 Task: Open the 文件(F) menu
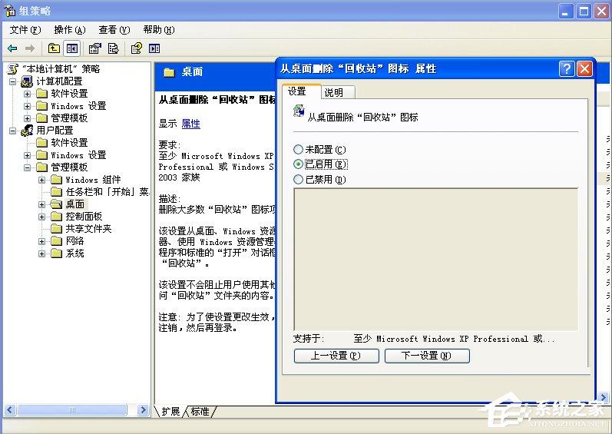click(25, 30)
